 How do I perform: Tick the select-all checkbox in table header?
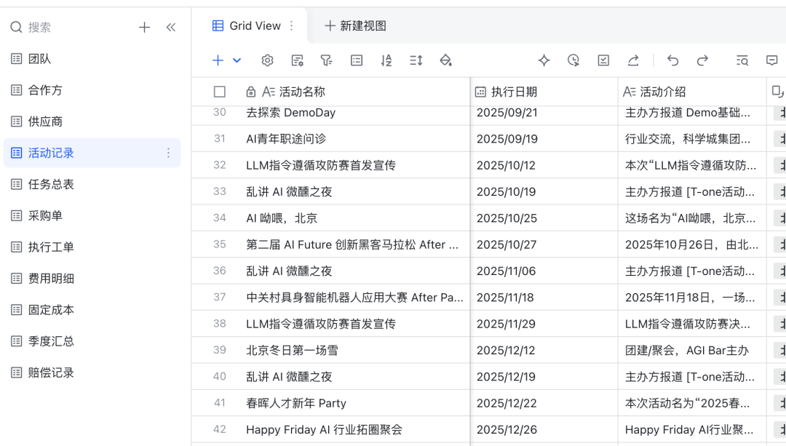(x=220, y=92)
